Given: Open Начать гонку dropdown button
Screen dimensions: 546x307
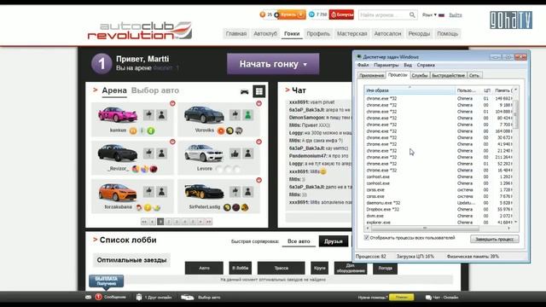Looking at the screenshot, I should point(273,64).
